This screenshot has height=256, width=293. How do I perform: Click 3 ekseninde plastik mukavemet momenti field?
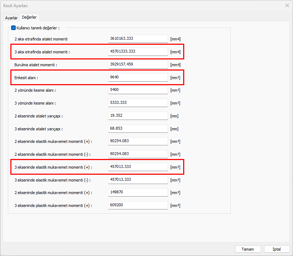(138, 205)
